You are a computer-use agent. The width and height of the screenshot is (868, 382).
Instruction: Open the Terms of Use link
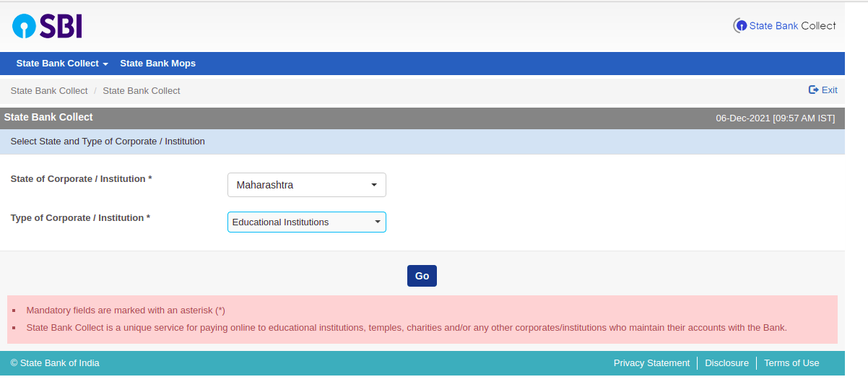[x=791, y=363]
